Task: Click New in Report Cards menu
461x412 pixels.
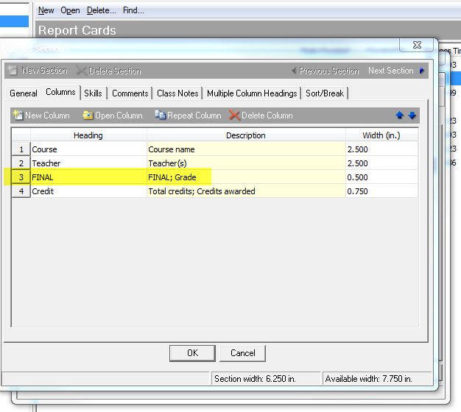Action: pos(46,10)
